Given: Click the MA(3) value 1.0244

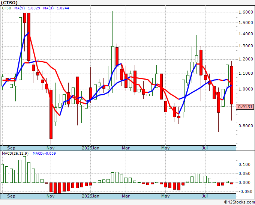Looking at the screenshot, I should [63, 8].
